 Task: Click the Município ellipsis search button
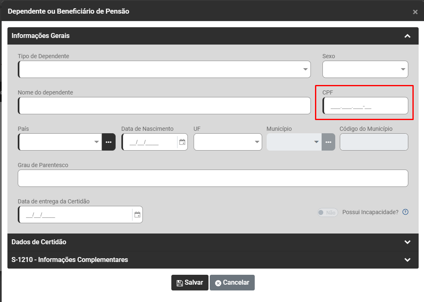(x=328, y=142)
